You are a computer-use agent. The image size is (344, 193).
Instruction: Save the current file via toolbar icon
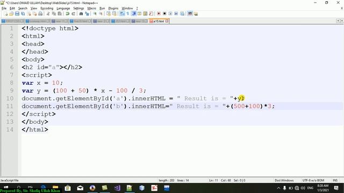tap(17, 14)
